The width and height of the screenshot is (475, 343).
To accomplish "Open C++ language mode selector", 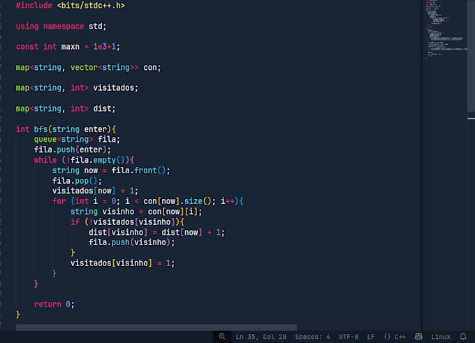I will pos(395,337).
